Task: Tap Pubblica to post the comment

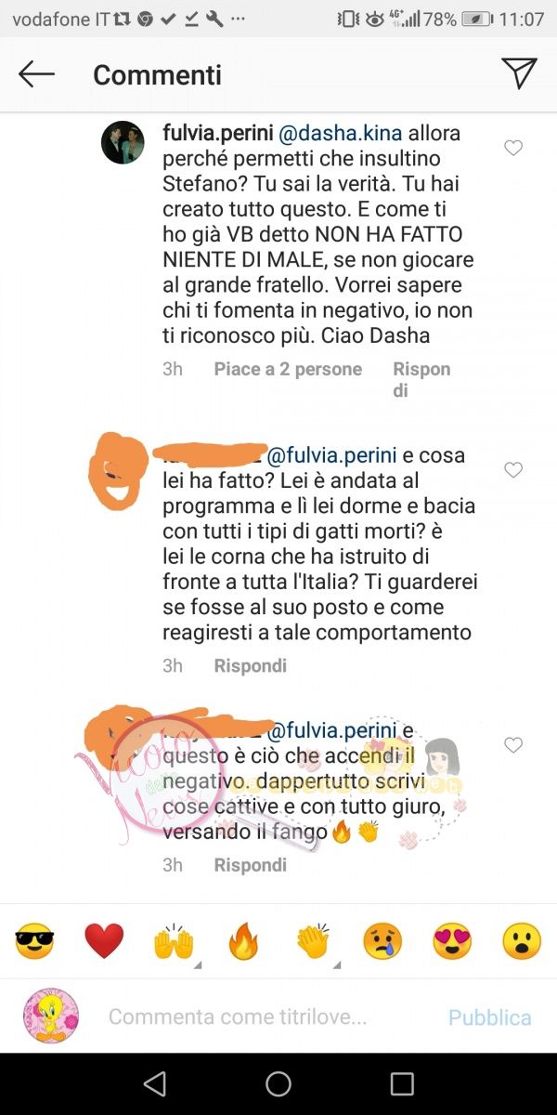Action: (490, 1017)
